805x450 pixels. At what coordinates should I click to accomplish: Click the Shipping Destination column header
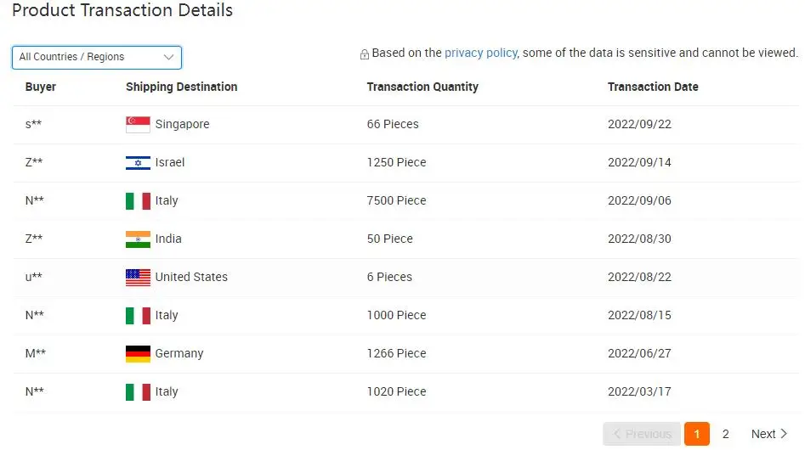coord(181,87)
